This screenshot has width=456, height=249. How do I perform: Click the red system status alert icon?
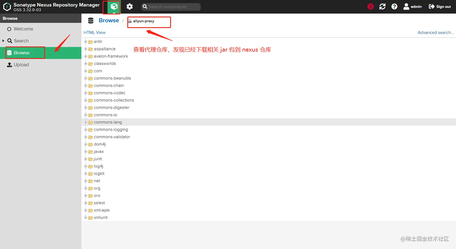[x=371, y=6]
